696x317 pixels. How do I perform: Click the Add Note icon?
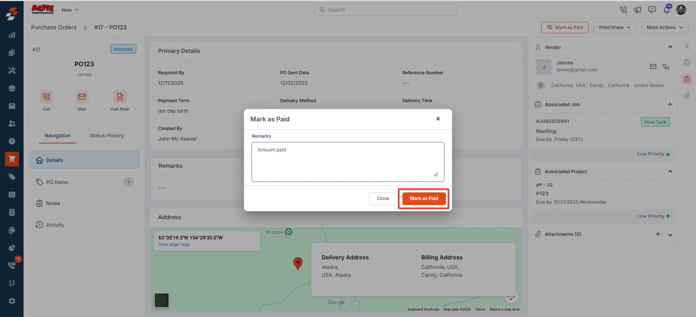click(x=120, y=97)
